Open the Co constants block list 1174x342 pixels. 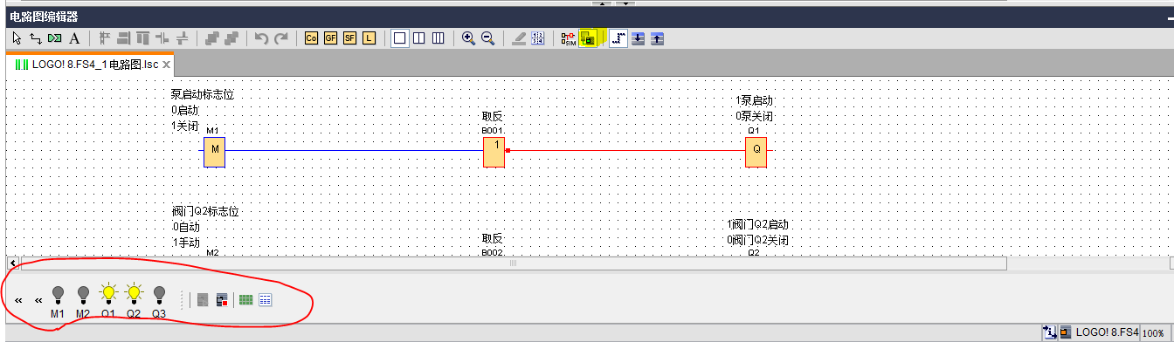311,38
